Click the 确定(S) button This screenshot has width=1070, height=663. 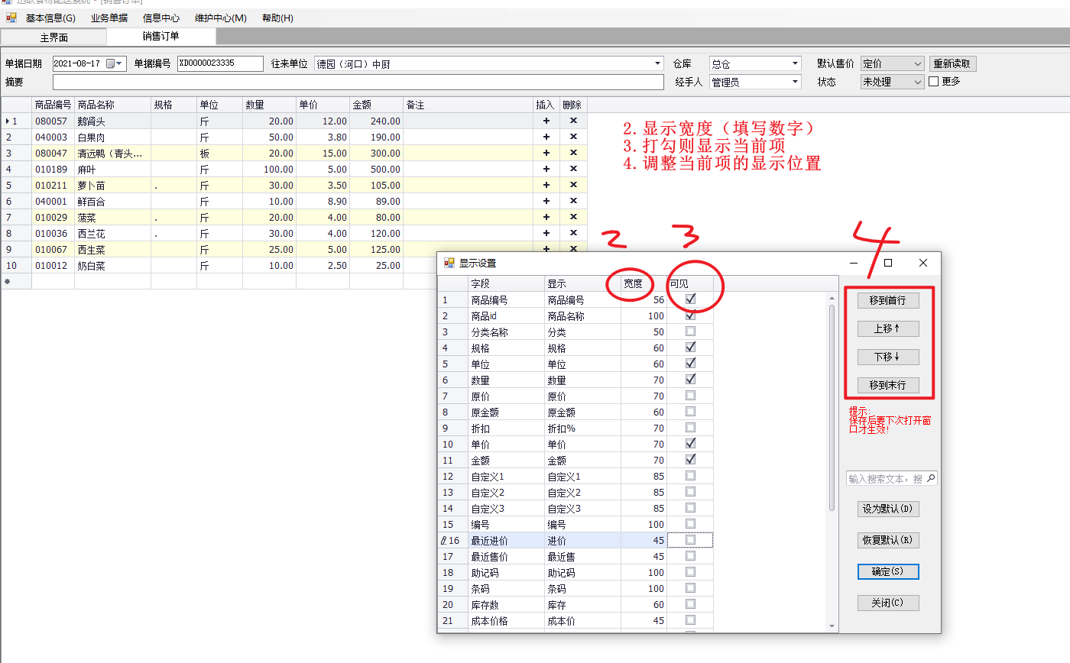pyautogui.click(x=887, y=571)
